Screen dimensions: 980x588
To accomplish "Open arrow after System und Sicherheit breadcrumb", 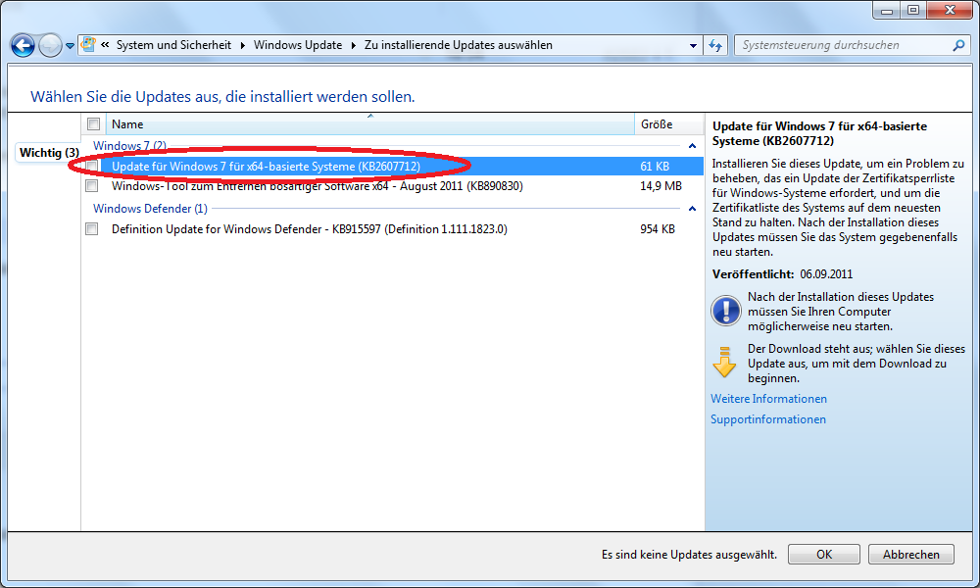I will 242,45.
